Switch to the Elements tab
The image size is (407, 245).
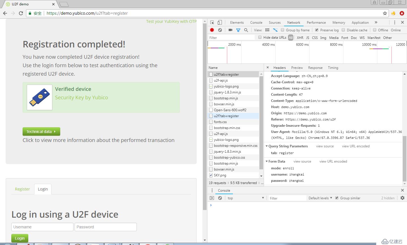click(237, 22)
